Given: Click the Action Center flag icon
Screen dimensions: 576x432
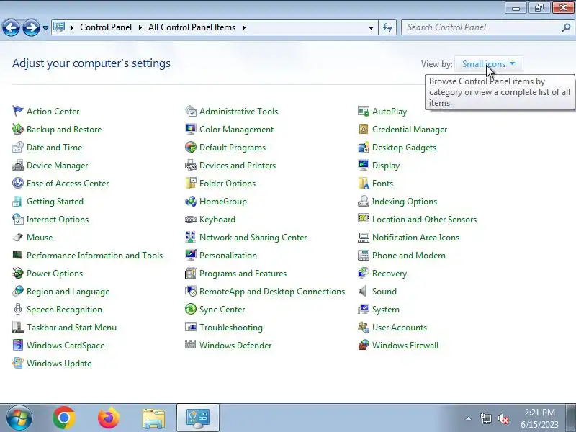Looking at the screenshot, I should pos(17,111).
